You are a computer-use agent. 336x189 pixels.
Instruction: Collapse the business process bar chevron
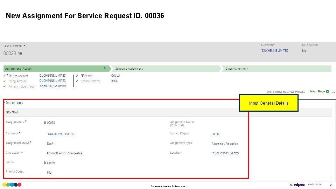[x=334, y=92]
